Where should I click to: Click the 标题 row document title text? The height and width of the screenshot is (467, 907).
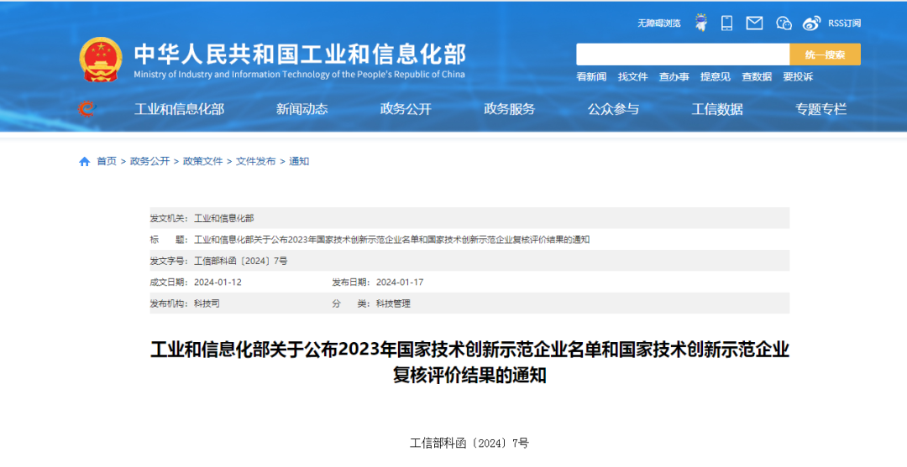pyautogui.click(x=391, y=240)
